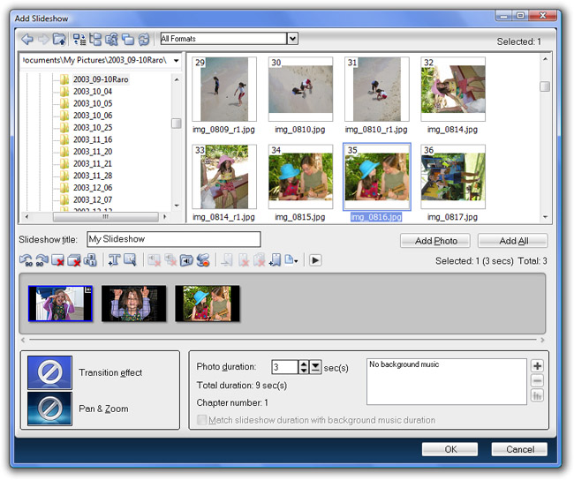Screen dimensions: 574x480
Task: Open the photo duration dropdown arrow
Action: click(x=316, y=367)
